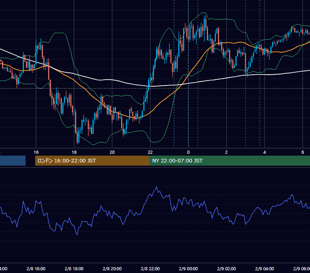
Task: Click the oscillator peak near 22:00
Action: (157, 187)
